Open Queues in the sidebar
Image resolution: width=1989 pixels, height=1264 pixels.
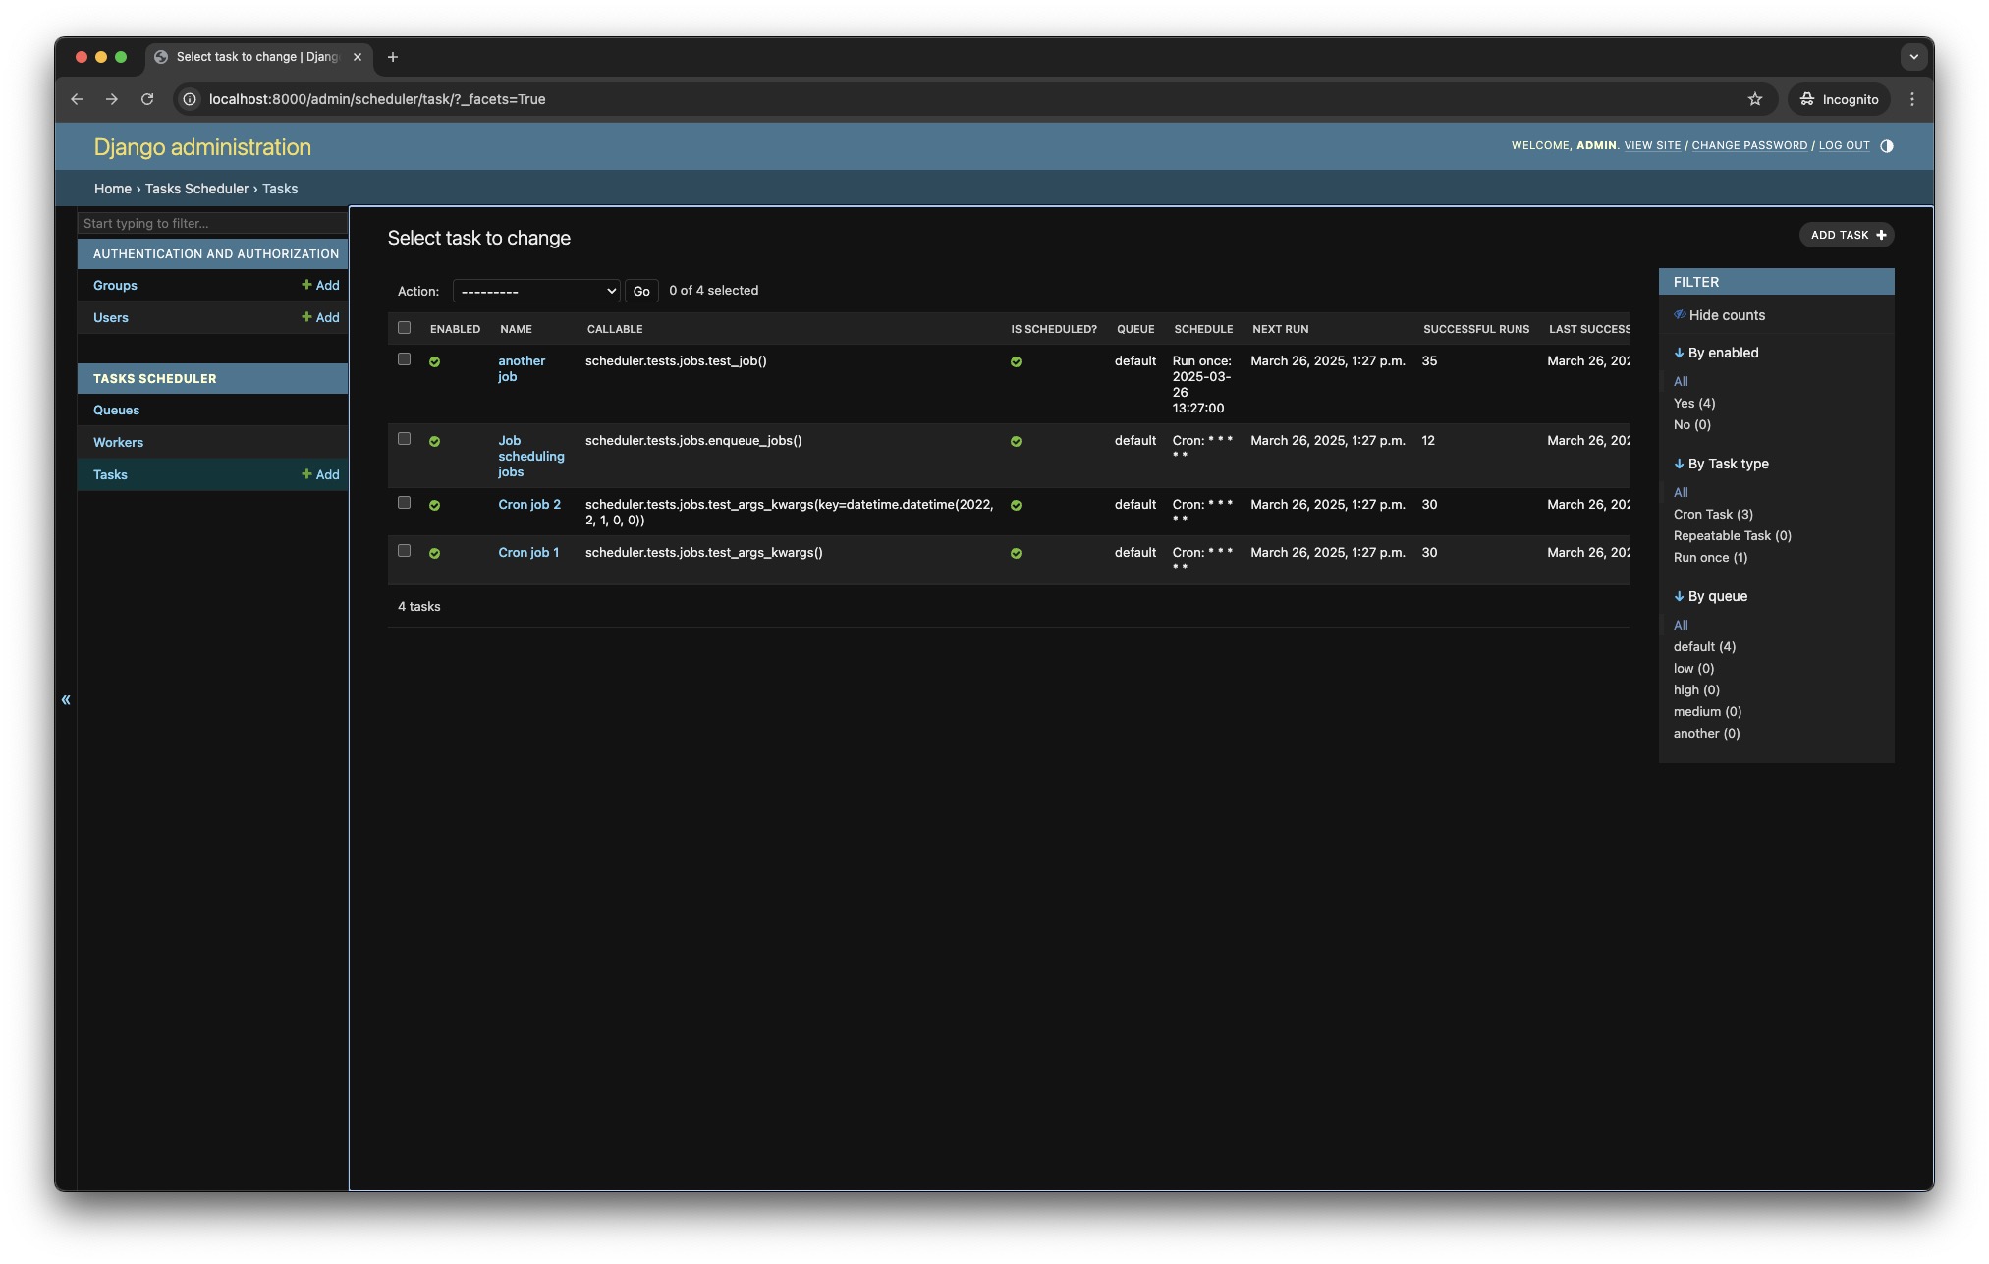(x=116, y=410)
